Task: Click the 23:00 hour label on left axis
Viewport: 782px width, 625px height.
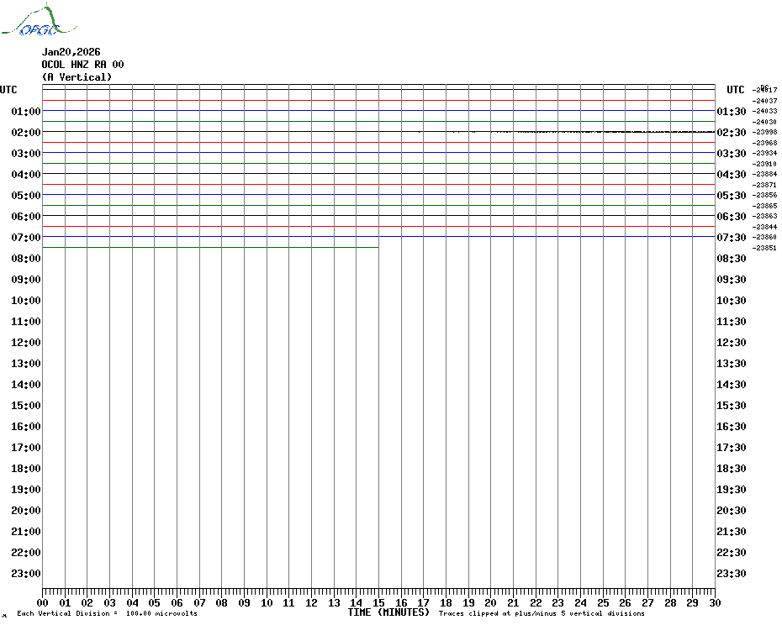Action: pyautogui.click(x=26, y=574)
